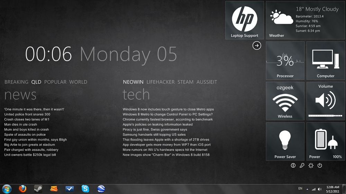Select the QLD news tab
Screen dimensions: 346x194
point(36,82)
